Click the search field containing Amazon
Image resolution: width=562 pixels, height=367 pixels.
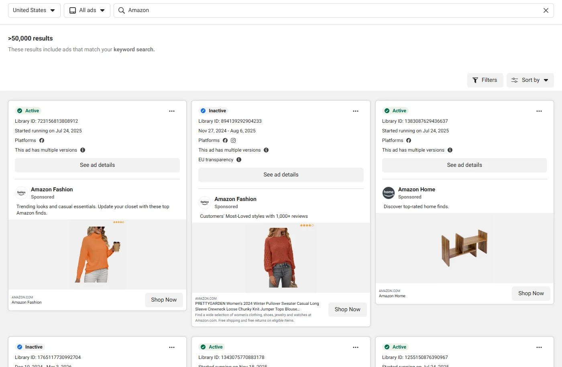point(334,10)
